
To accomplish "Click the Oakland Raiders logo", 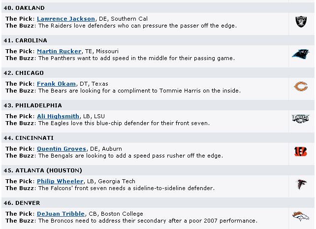I will click(301, 22).
